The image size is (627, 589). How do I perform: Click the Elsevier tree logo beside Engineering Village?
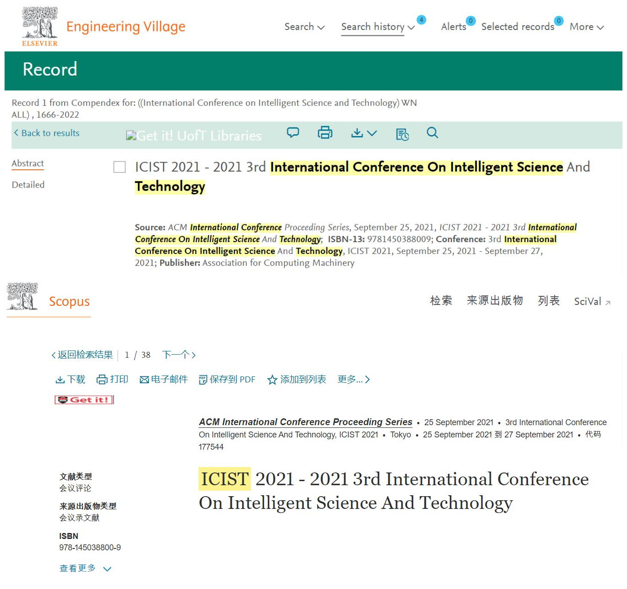(x=40, y=26)
